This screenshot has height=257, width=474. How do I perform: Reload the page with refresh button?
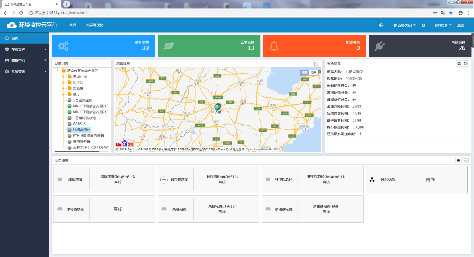(21, 13)
